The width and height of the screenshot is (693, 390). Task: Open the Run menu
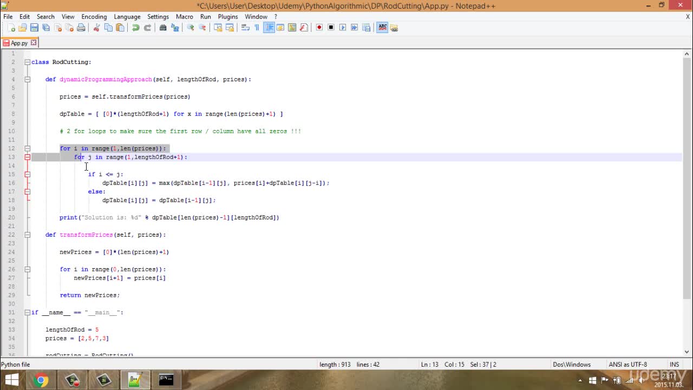(x=206, y=17)
